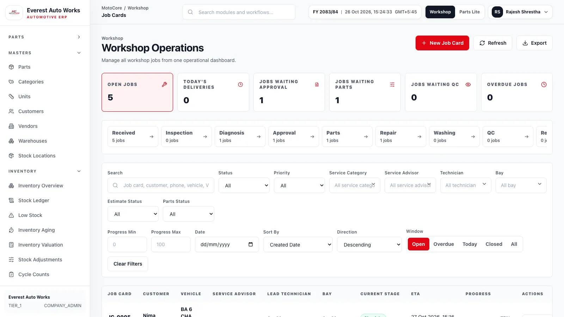Image resolution: width=564 pixels, height=317 pixels.
Task: Select the Closed window filter
Action: pyautogui.click(x=494, y=244)
